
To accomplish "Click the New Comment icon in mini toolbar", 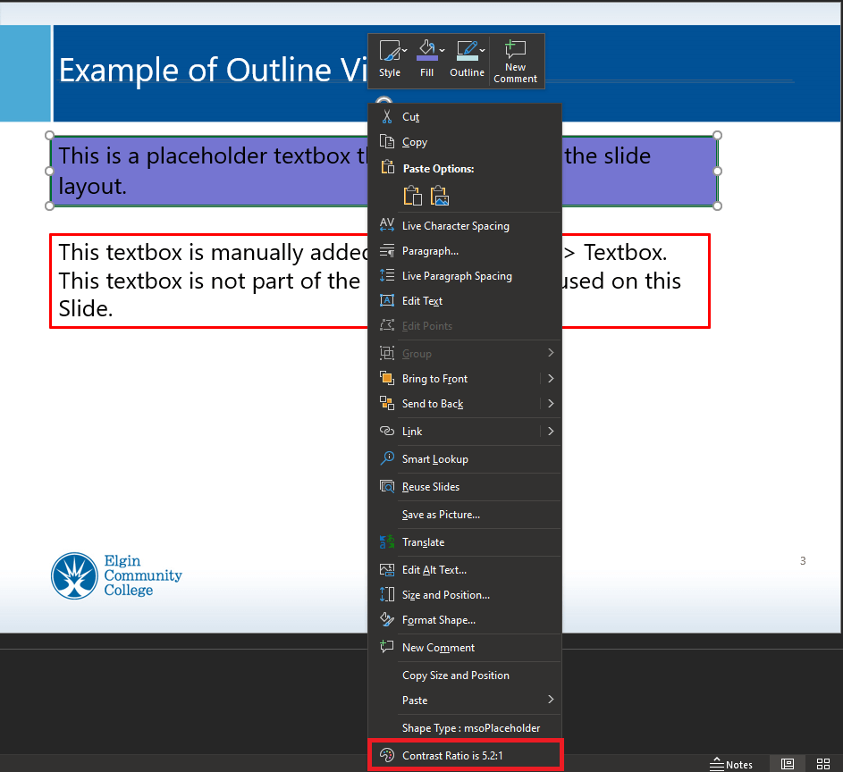I will [x=515, y=60].
